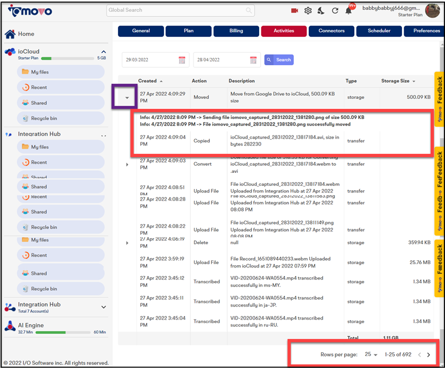
Task: Open settings via the gear icon
Action: tap(308, 11)
